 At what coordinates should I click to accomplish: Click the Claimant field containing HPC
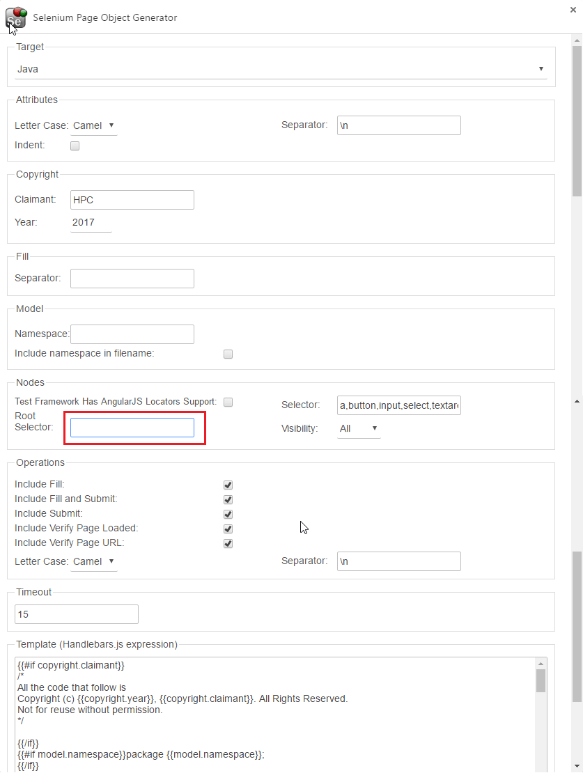(x=132, y=200)
